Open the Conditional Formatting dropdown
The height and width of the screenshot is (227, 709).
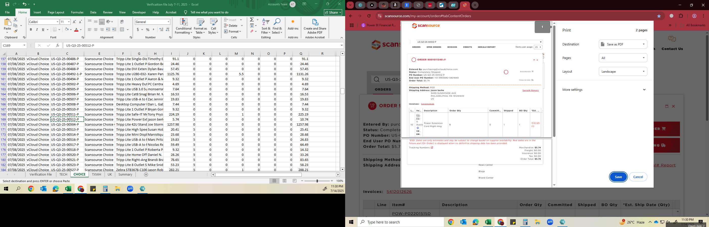(184, 26)
